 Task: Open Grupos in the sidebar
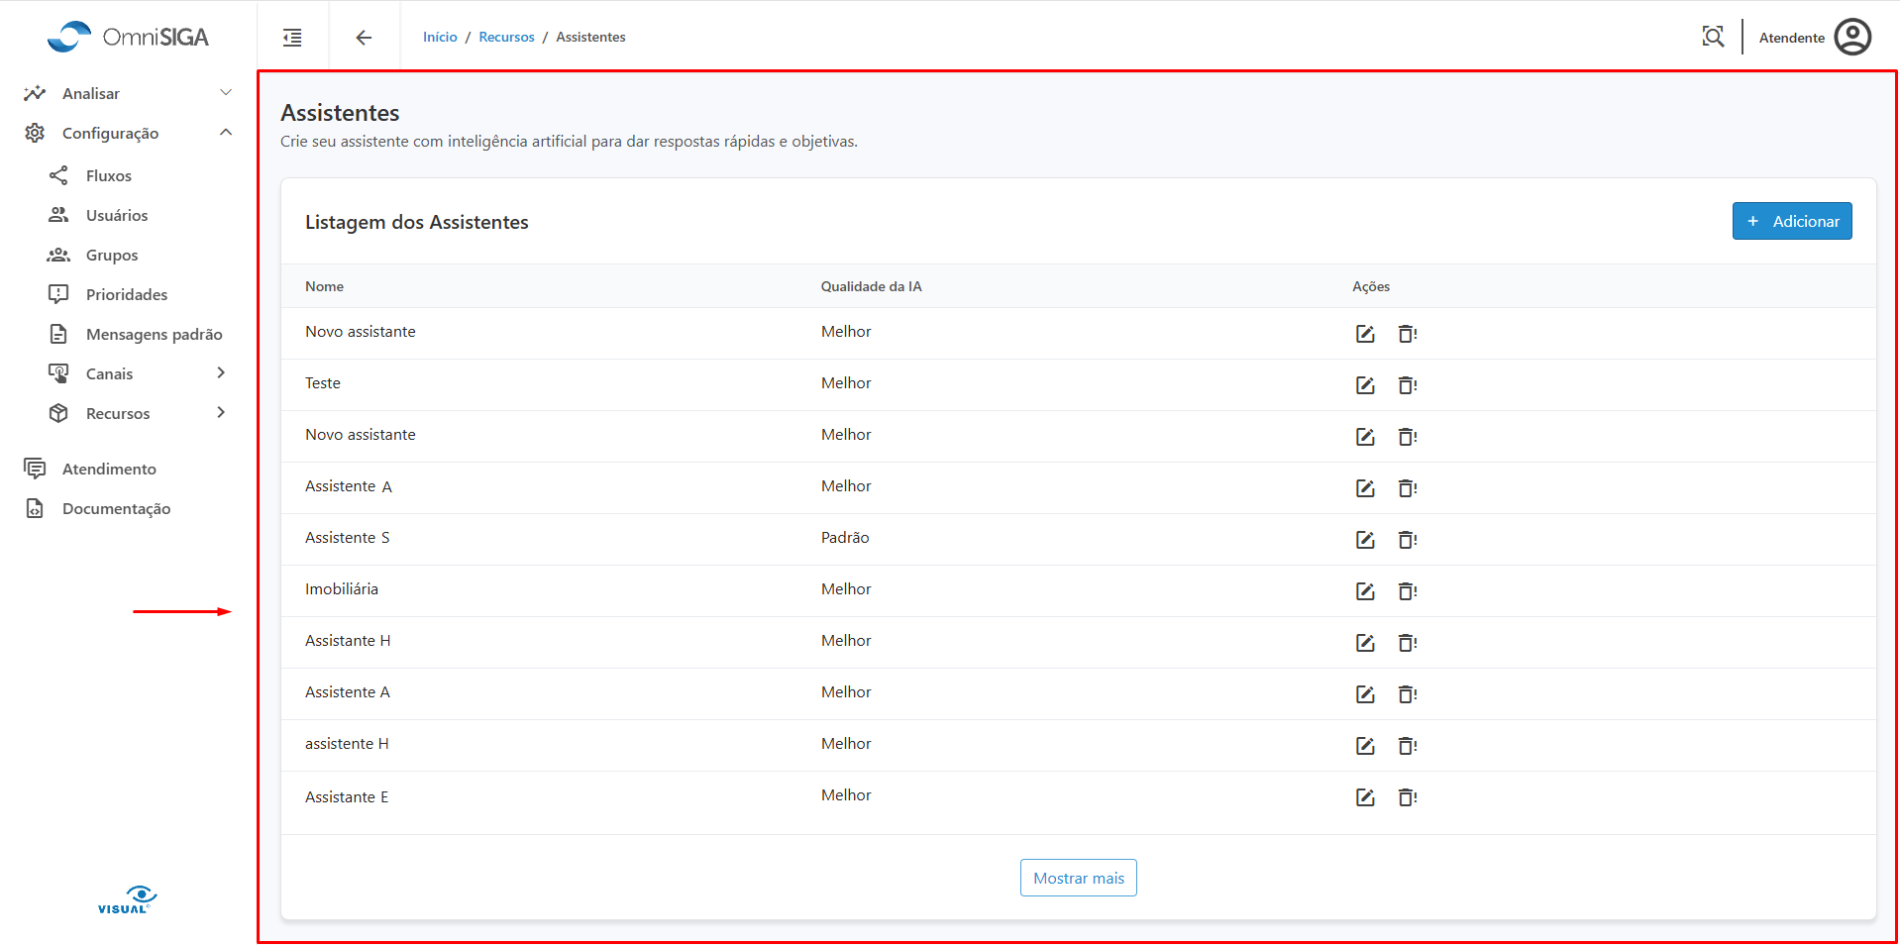[x=111, y=255]
